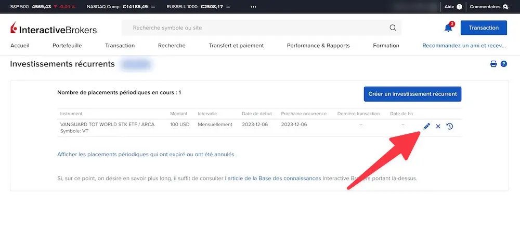Image resolution: width=520 pixels, height=247 pixels.
Task: Open Performance & Rapports menu
Action: (318, 46)
